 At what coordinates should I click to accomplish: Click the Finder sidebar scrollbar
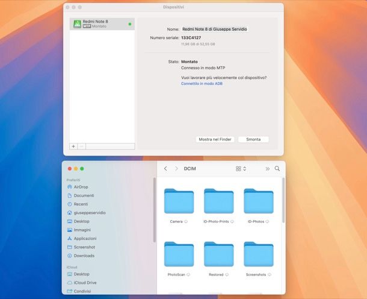pyautogui.click(x=154, y=210)
